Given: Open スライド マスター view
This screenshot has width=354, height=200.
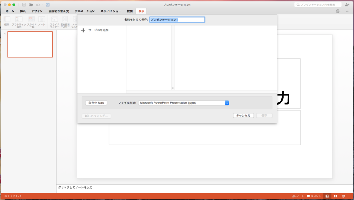Looking at the screenshot, I should tap(54, 22).
